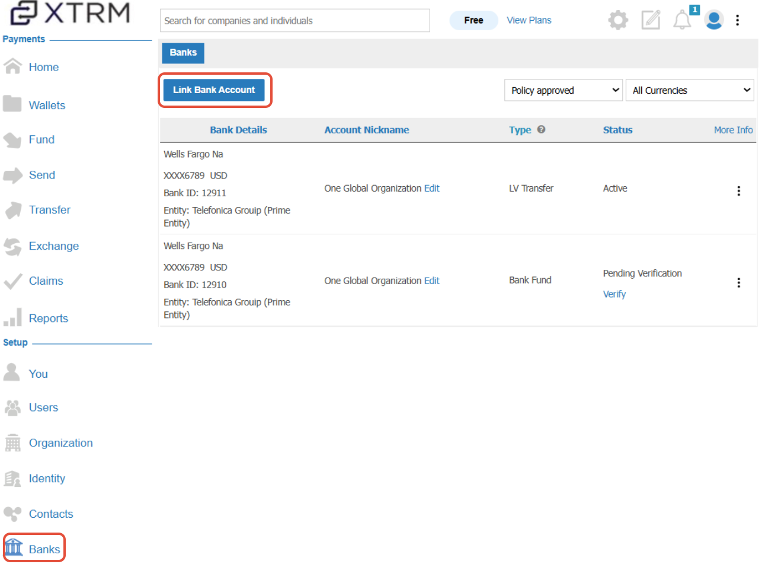Click 'Bank ID: 12910' text

(x=195, y=285)
